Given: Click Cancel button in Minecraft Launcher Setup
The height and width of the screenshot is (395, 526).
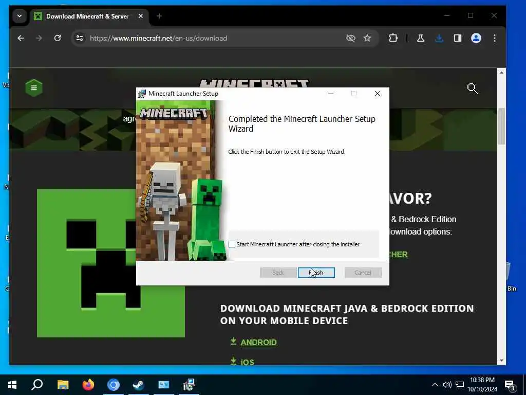Looking at the screenshot, I should pos(363,273).
